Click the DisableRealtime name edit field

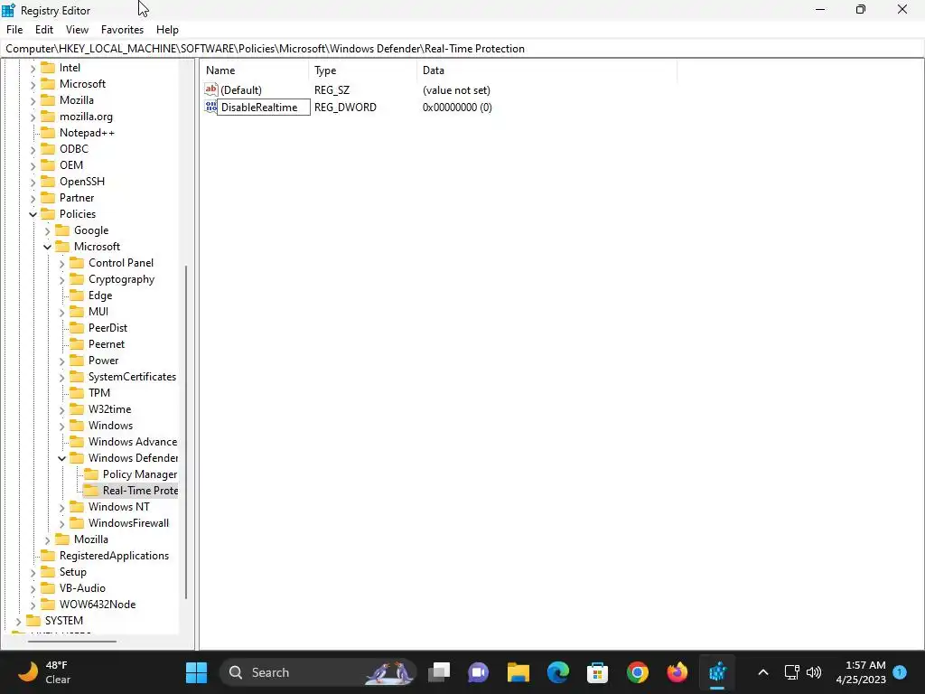[x=264, y=108]
